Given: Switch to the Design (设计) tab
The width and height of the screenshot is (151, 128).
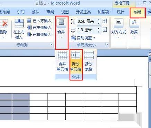Looking at the screenshot, I should 121,12.
